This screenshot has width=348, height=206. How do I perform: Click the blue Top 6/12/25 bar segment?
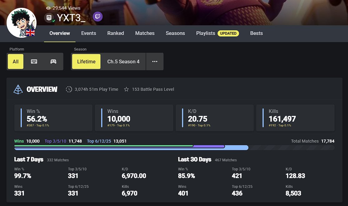pyautogui.click(x=237, y=148)
